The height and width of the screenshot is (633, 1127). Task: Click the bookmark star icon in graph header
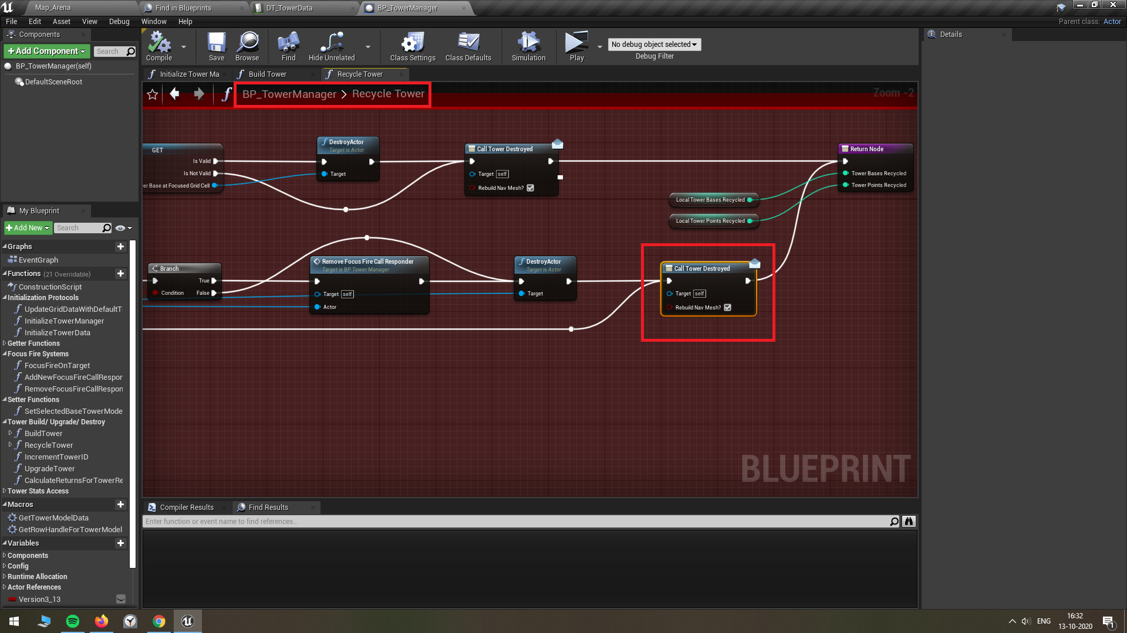153,94
